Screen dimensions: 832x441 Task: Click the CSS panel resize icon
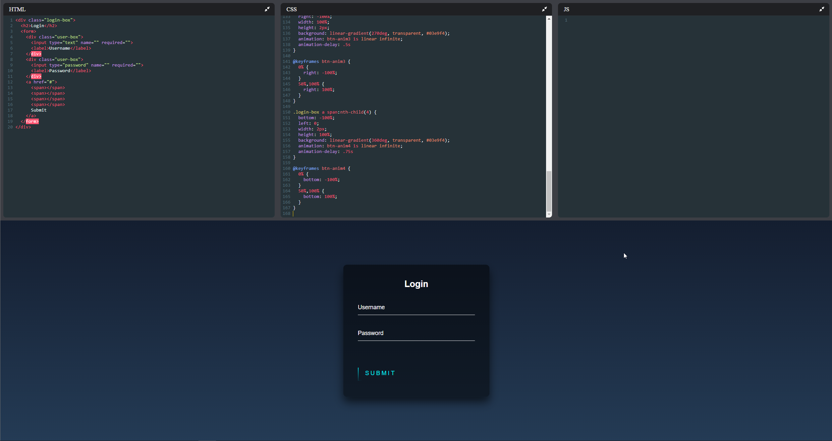point(544,9)
